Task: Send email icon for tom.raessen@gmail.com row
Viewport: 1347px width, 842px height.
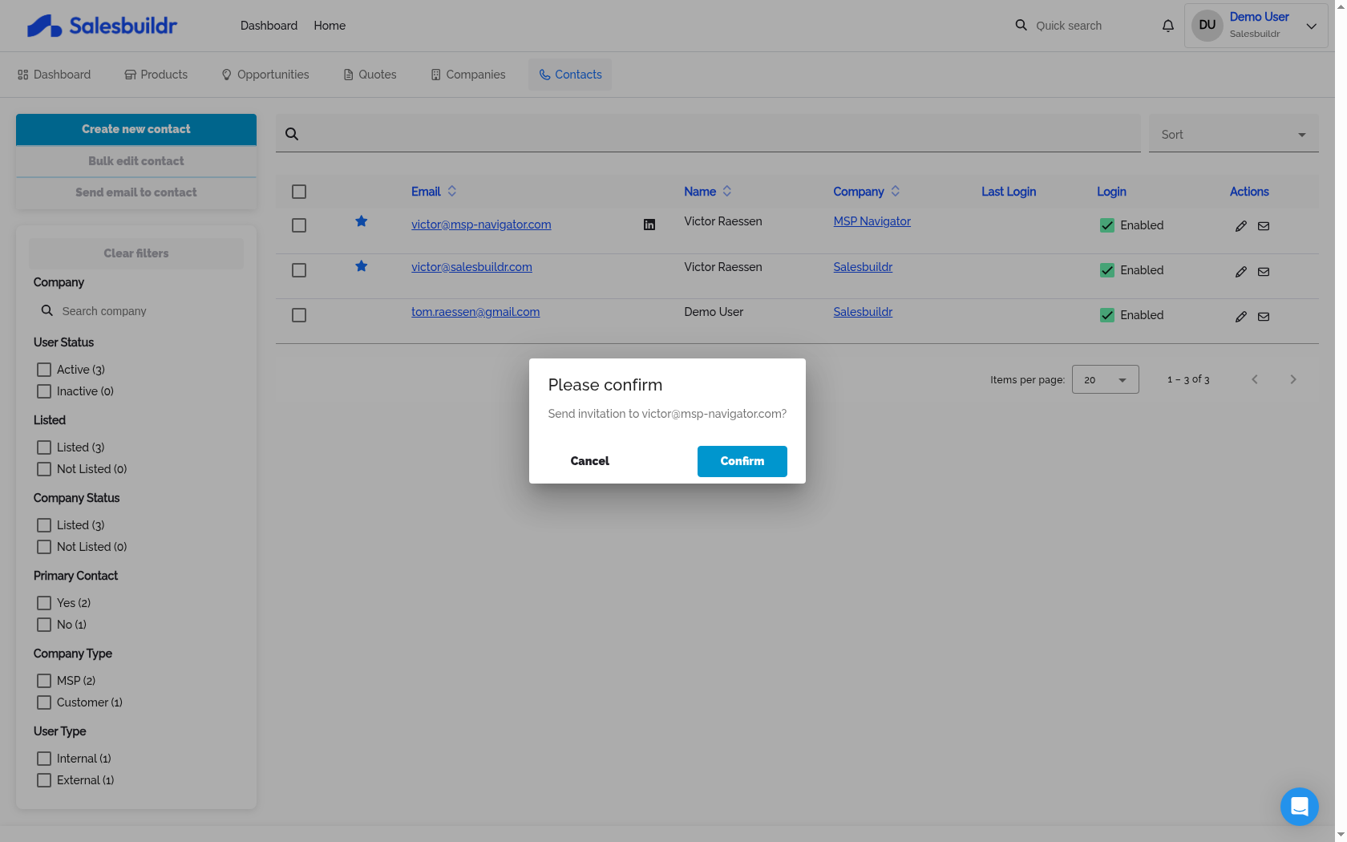Action: (1264, 317)
